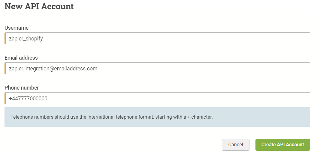Click into the Phone number field
Viewport: 314px width, 154px height.
(x=157, y=98)
